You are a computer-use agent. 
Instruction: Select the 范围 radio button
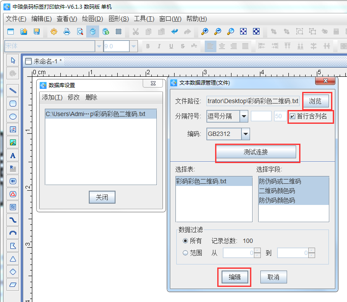[x=185, y=253]
